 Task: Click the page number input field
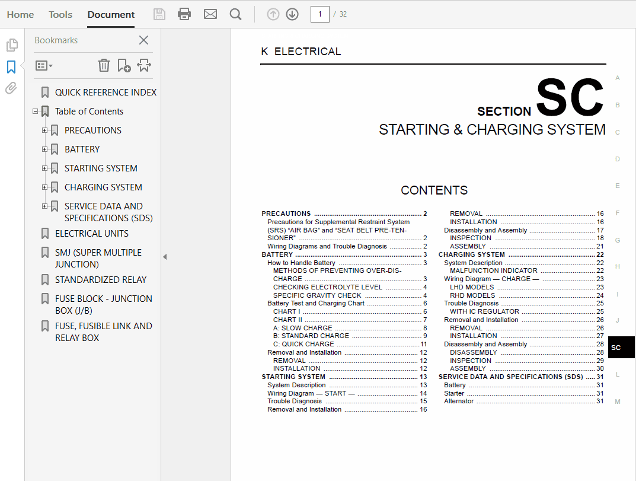tap(319, 14)
